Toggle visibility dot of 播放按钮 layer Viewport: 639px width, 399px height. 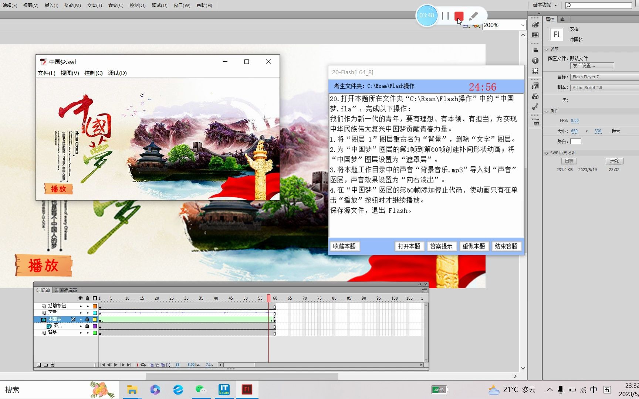(81, 306)
